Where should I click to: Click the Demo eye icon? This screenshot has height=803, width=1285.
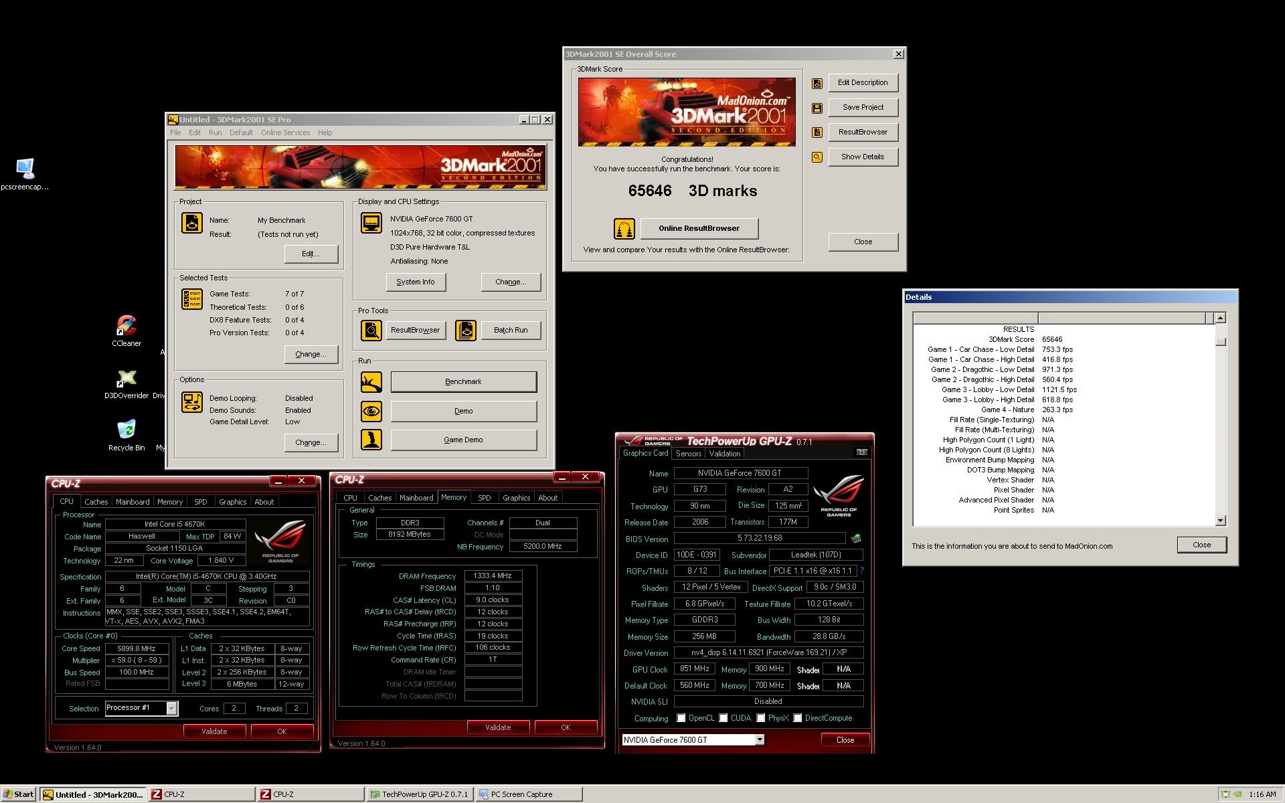[x=371, y=411]
